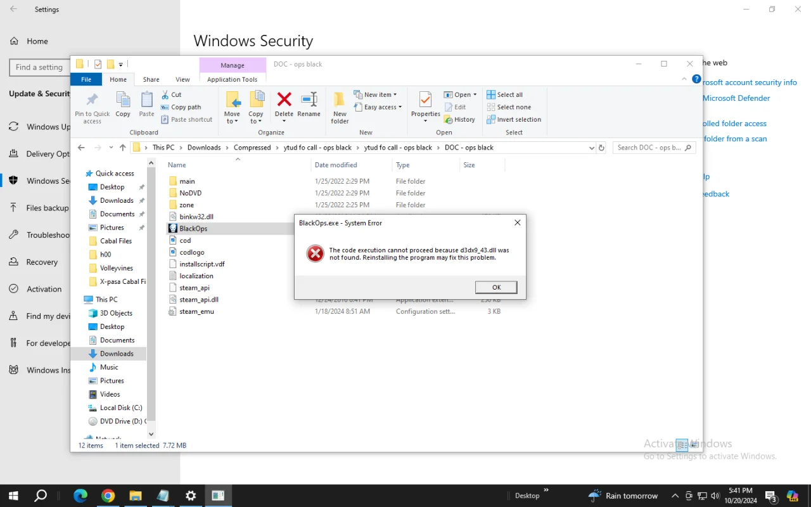Select the Home tab in Explorer ribbon
This screenshot has width=811, height=507.
point(118,79)
